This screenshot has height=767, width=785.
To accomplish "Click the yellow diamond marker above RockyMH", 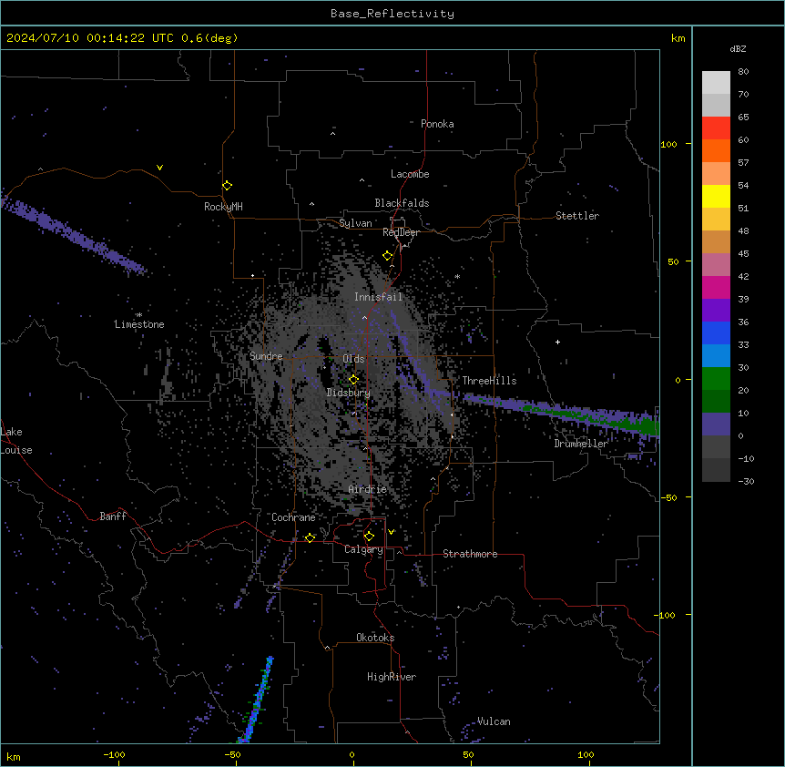I will [x=227, y=186].
